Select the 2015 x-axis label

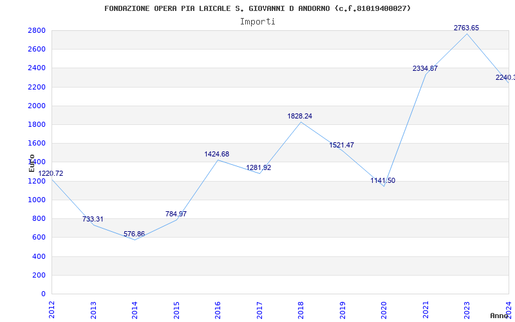(x=176, y=310)
